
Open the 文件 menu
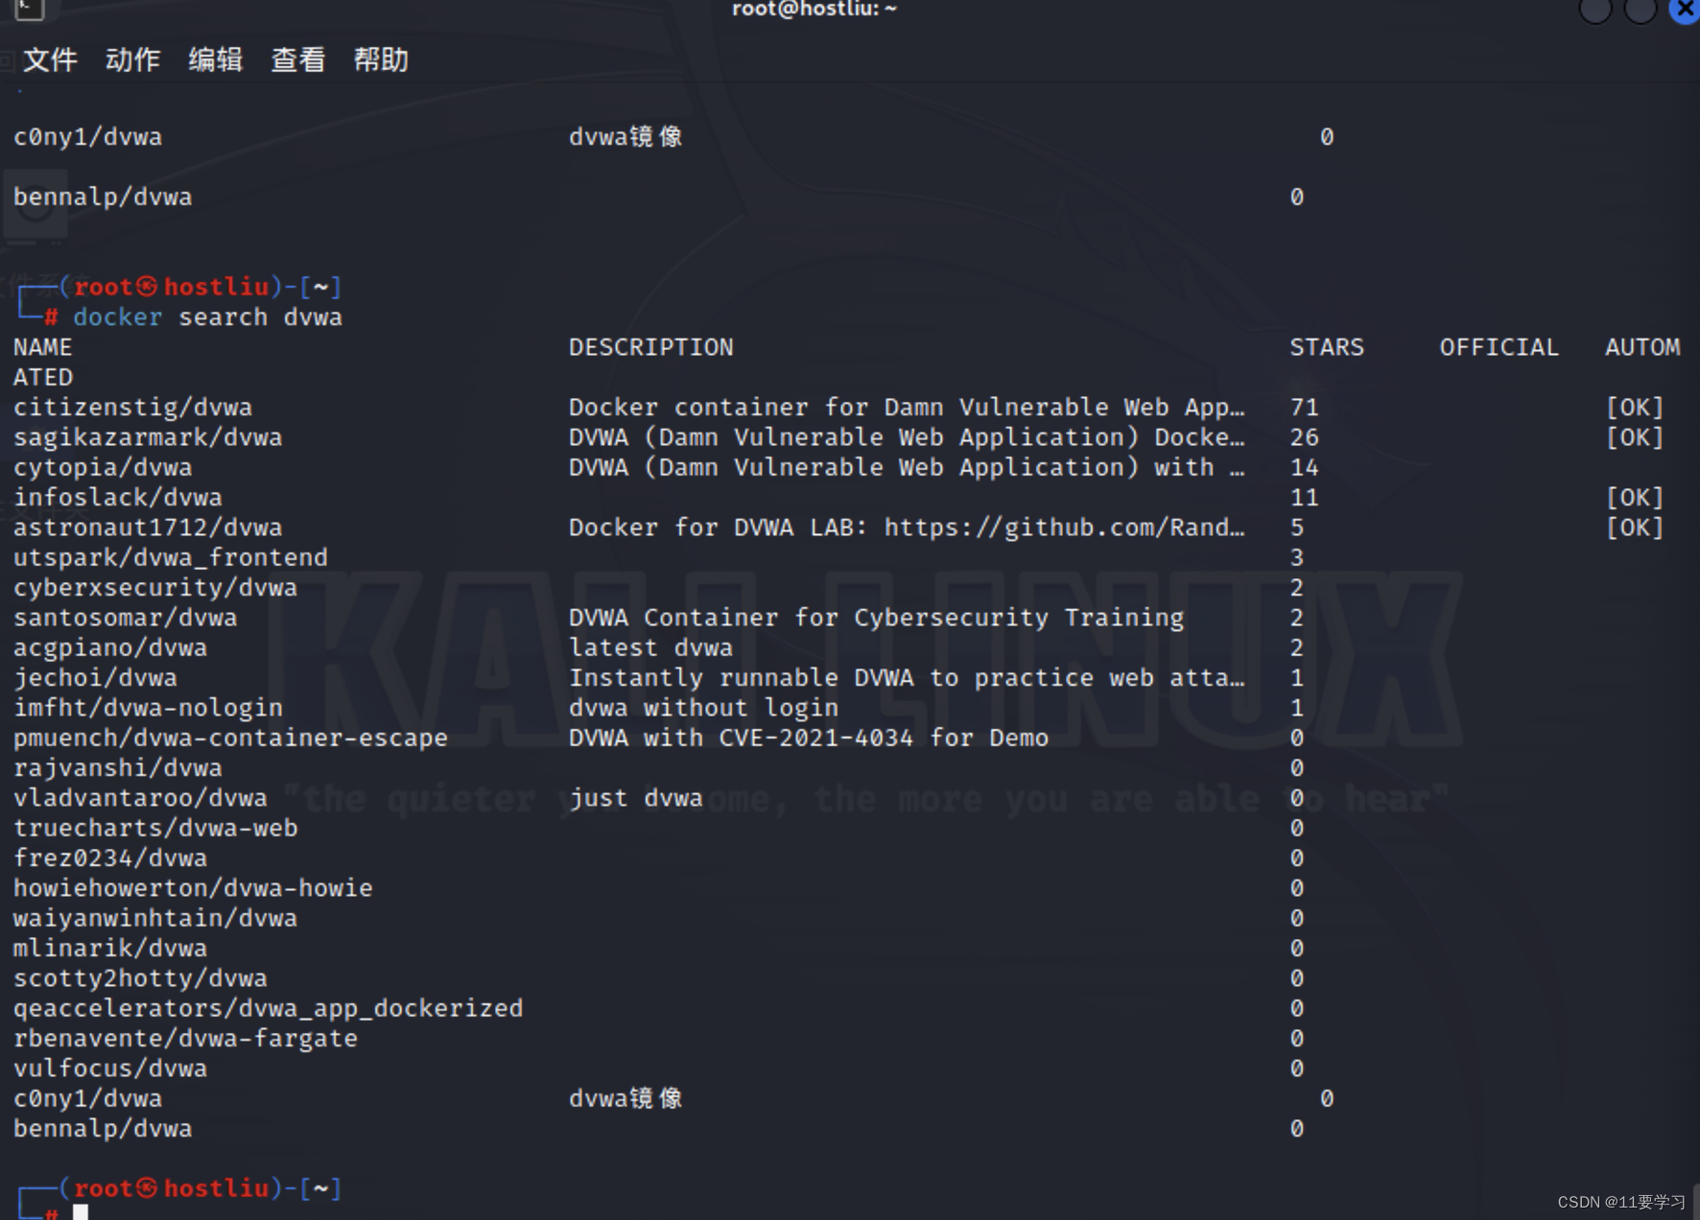[48, 59]
